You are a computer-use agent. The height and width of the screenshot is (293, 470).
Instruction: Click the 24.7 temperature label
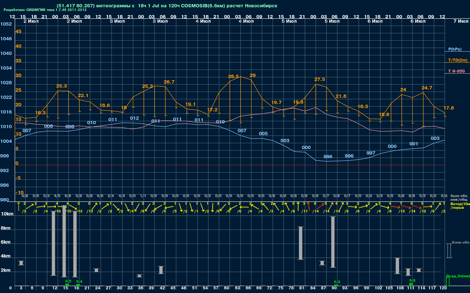(427, 88)
